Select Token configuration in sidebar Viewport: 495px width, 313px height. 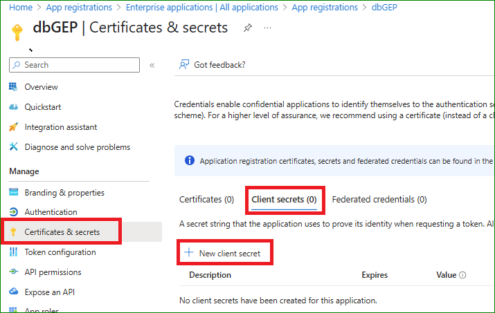[60, 252]
